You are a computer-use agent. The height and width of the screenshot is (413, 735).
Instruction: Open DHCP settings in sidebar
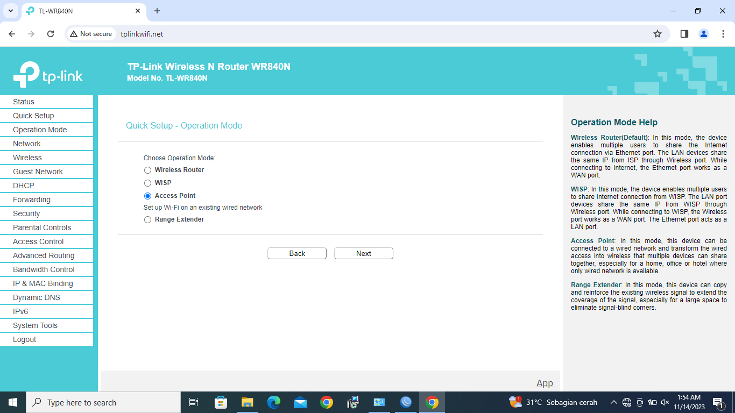tap(46, 186)
